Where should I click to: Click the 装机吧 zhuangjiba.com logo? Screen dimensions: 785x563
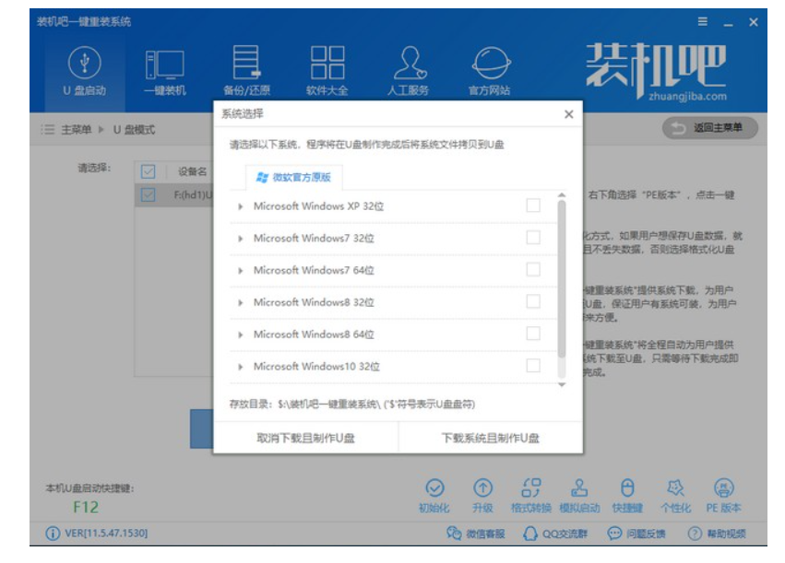pos(656,71)
